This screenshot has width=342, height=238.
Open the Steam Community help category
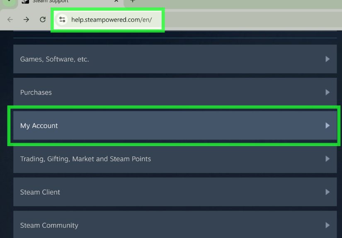coord(175,224)
